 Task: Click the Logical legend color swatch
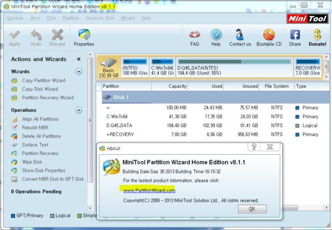[x=53, y=216]
